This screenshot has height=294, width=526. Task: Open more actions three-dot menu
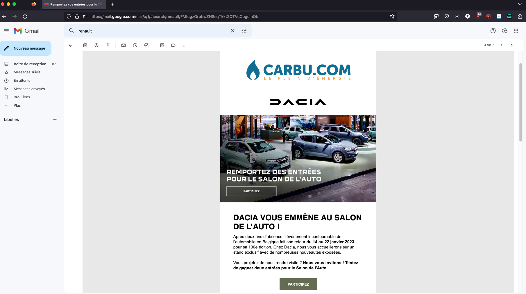point(184,45)
